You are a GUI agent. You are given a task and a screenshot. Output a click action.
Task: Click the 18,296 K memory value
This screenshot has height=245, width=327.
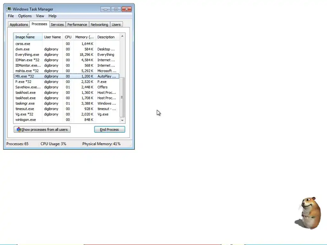[x=86, y=55]
